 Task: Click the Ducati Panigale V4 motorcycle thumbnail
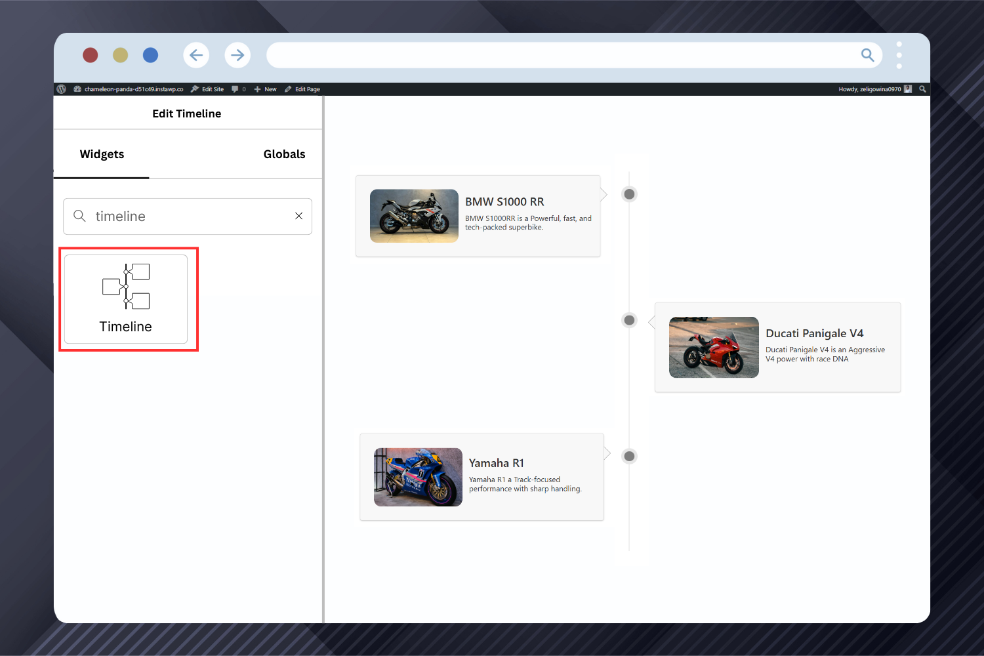pyautogui.click(x=714, y=347)
